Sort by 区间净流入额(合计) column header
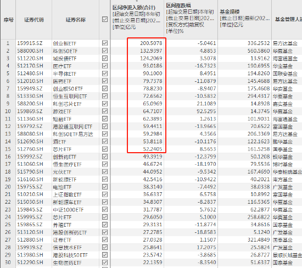302x268 pixels. [134, 8]
